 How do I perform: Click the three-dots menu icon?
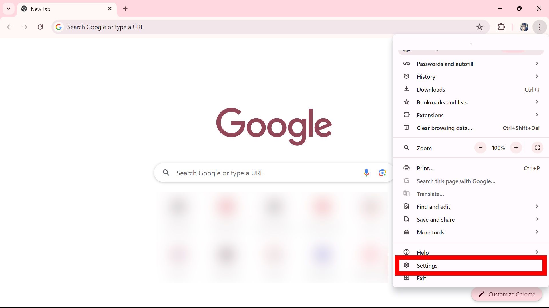click(539, 27)
